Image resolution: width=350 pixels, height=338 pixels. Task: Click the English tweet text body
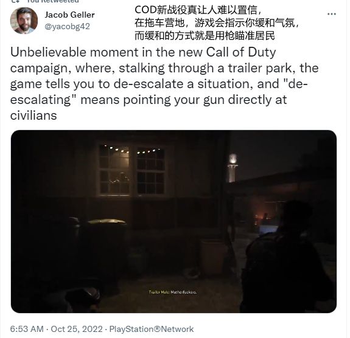click(x=164, y=84)
